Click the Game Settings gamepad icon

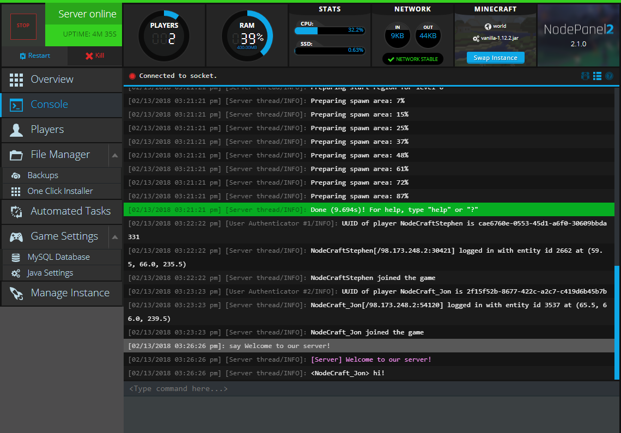tap(16, 237)
